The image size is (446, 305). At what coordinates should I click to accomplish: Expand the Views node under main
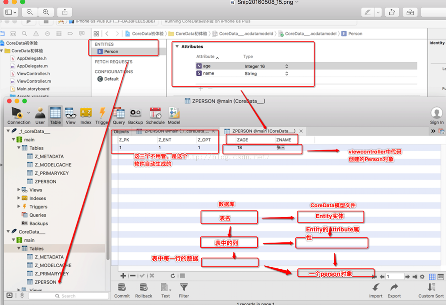pos(19,190)
